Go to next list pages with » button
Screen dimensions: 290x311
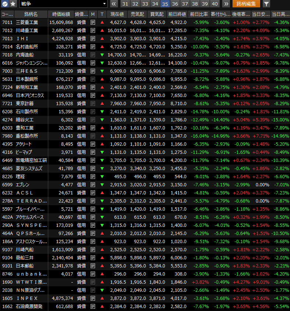(226, 4)
